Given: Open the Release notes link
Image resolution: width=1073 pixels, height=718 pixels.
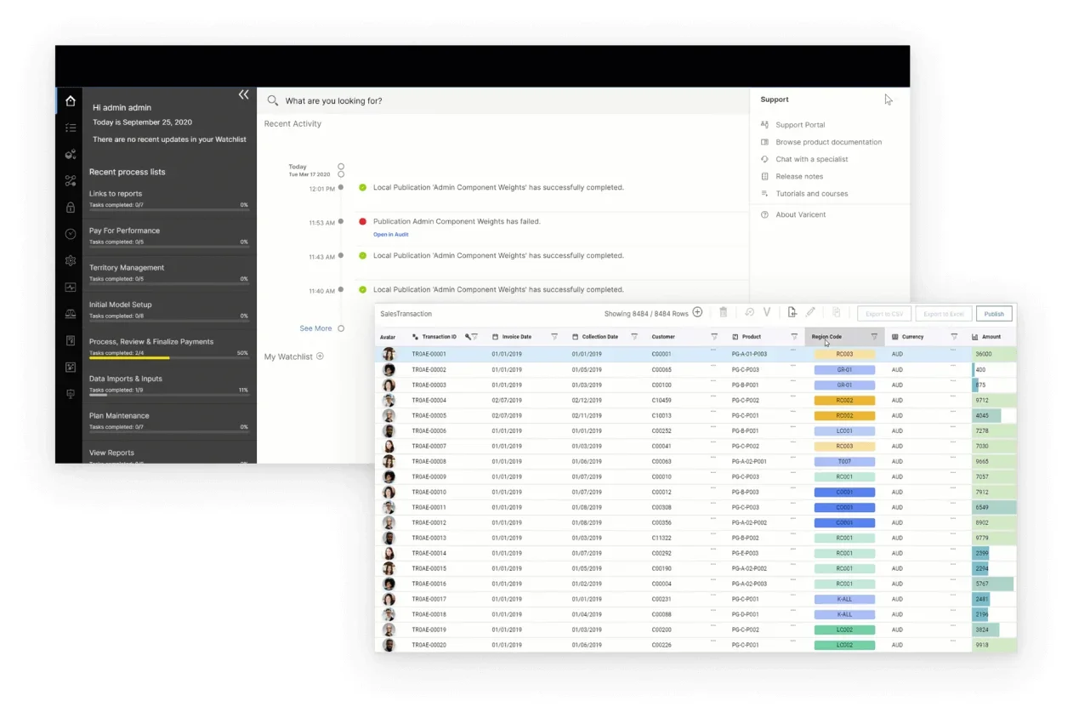Looking at the screenshot, I should click(x=799, y=176).
